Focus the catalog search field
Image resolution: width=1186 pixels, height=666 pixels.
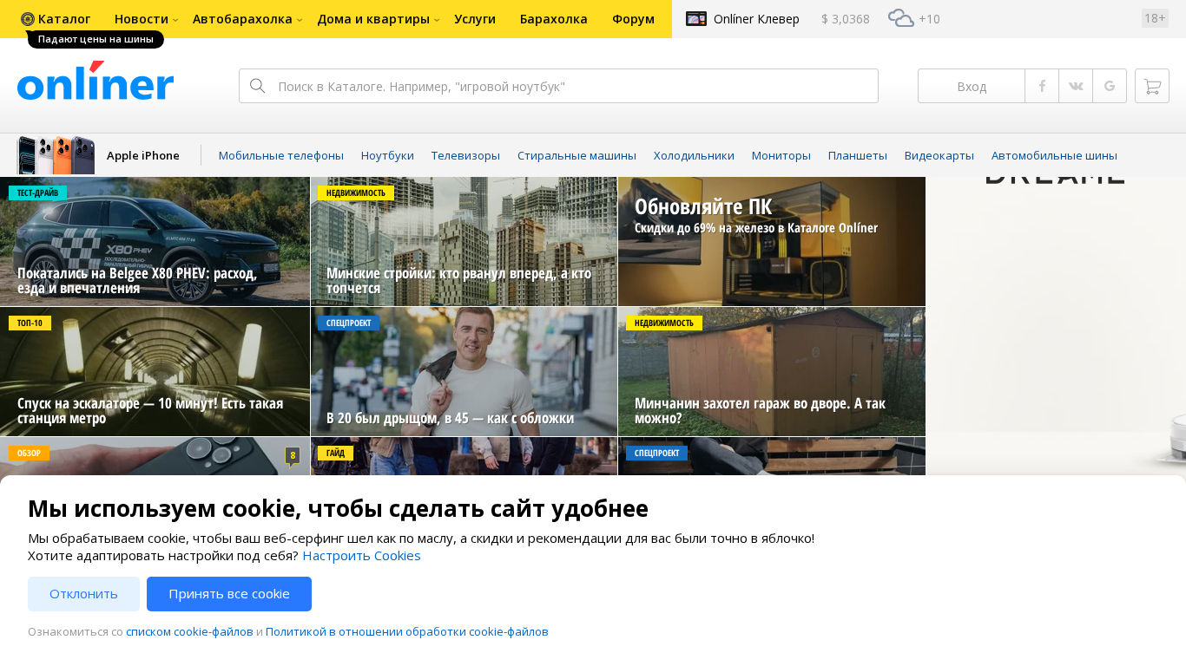pyautogui.click(x=558, y=86)
